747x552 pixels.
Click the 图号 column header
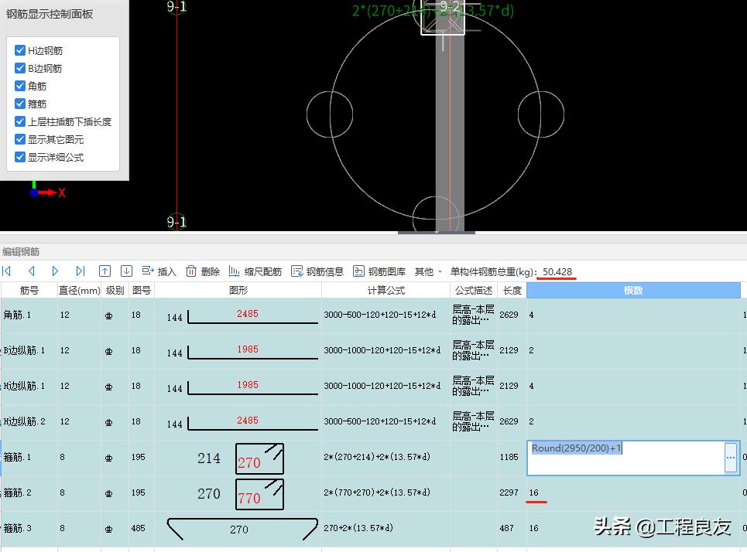tap(142, 290)
